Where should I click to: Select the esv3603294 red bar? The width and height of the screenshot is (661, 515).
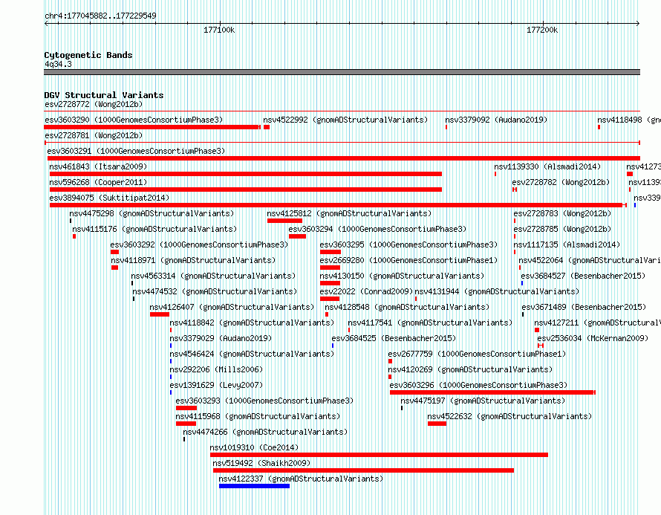297,236
